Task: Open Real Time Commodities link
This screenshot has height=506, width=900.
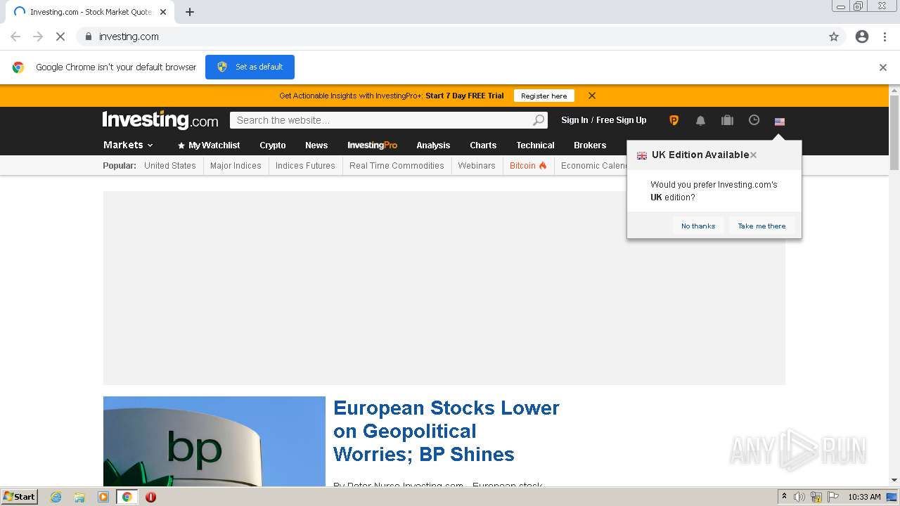Action: click(397, 166)
